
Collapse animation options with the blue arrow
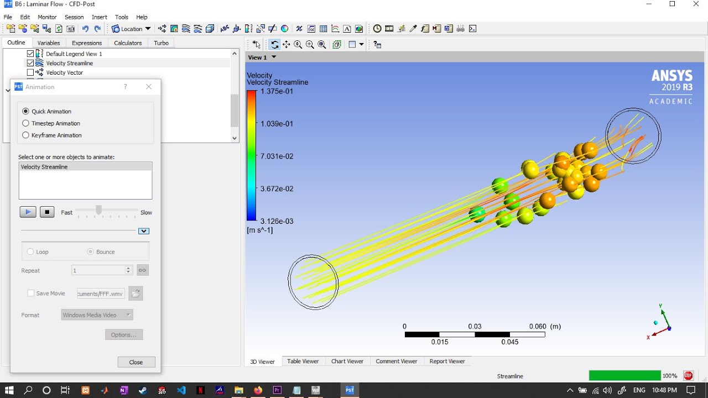[x=144, y=231]
